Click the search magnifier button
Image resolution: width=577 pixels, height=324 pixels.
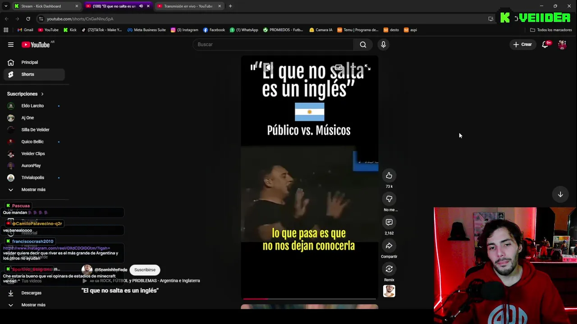[363, 45]
